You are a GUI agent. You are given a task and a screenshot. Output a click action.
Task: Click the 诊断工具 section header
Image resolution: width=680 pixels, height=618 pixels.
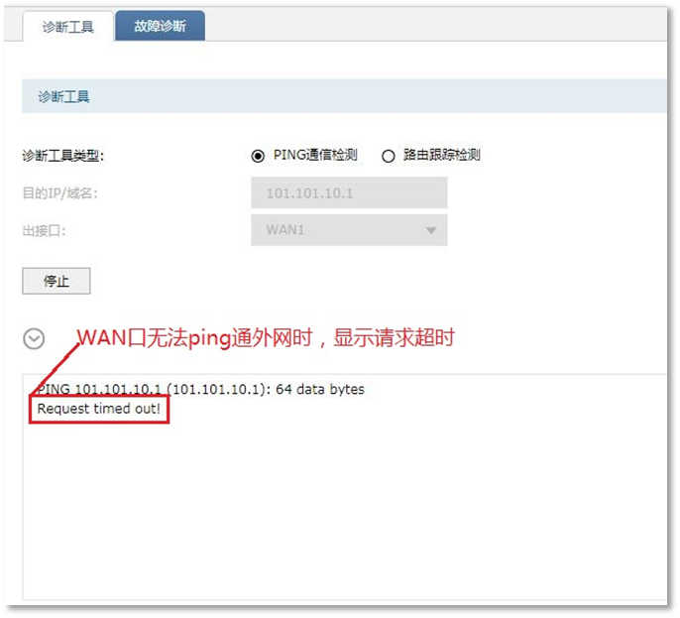[344, 96]
